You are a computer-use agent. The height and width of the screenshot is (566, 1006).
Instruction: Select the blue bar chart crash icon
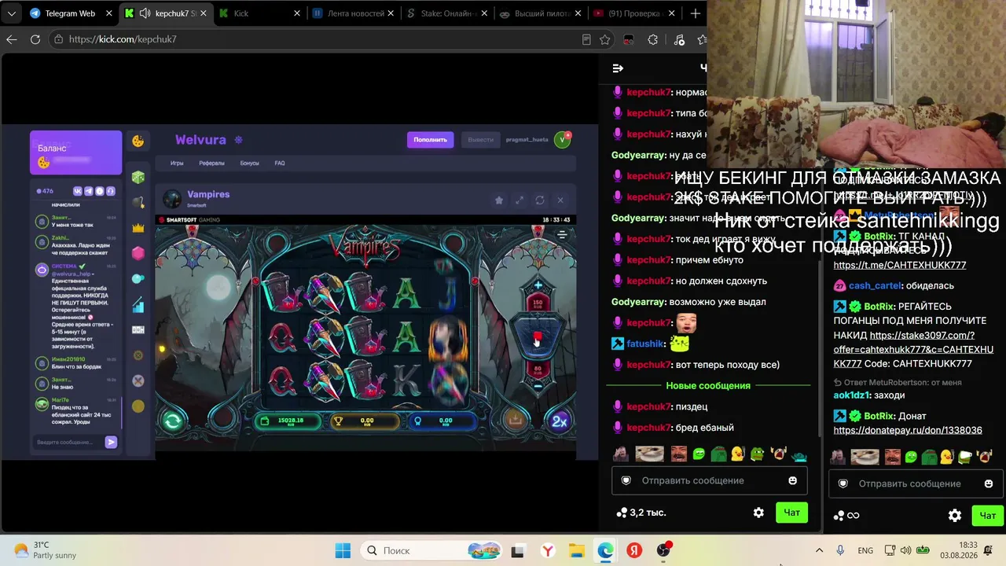coord(138,304)
